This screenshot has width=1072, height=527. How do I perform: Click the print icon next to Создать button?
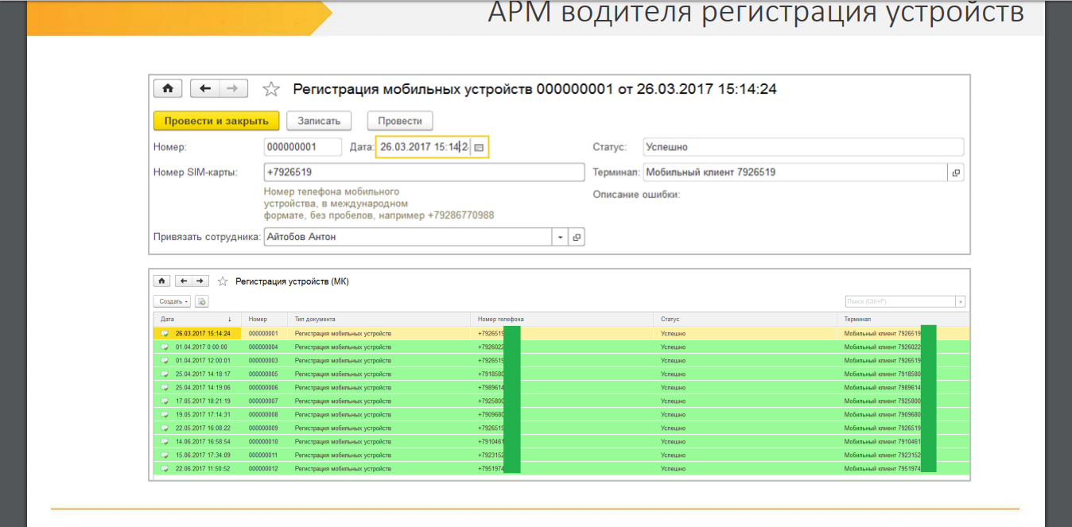201,301
